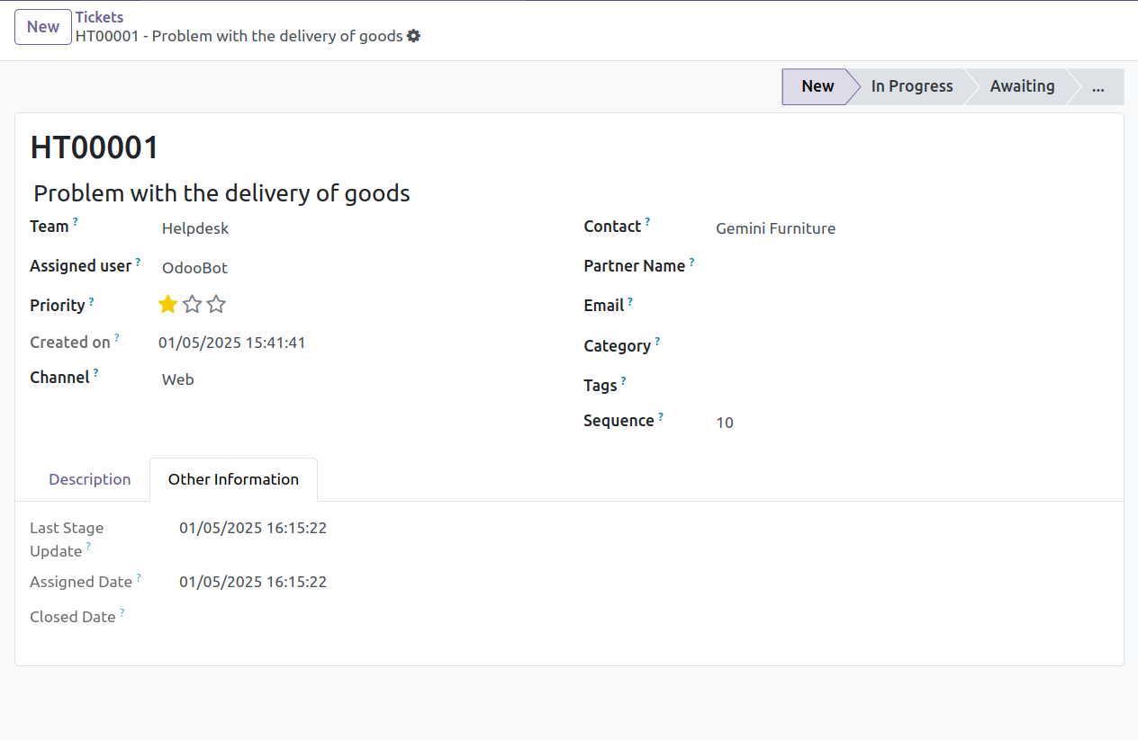Click help tooltip icon beside Team label
Image resolution: width=1138 pixels, height=740 pixels.
76,221
